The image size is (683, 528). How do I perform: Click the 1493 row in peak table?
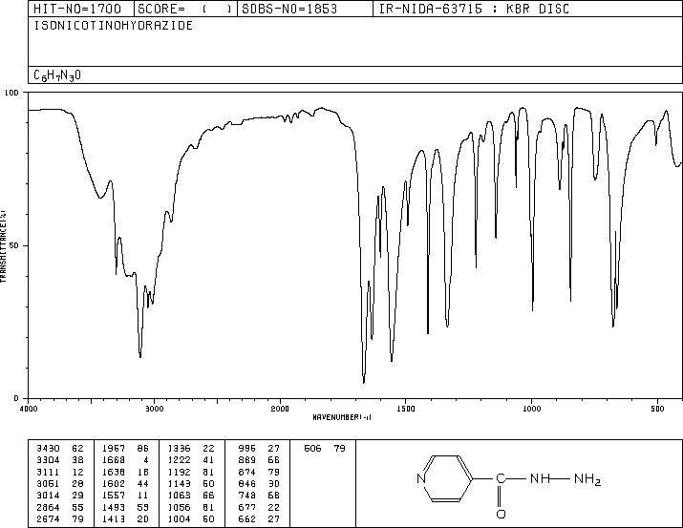[125, 508]
